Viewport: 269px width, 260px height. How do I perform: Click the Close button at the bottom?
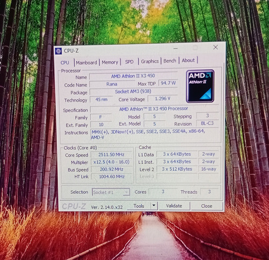point(207,206)
